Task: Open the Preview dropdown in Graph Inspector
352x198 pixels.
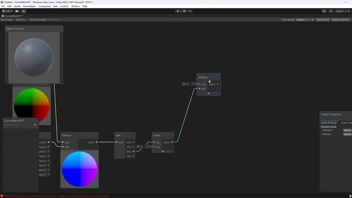Action: [347, 134]
